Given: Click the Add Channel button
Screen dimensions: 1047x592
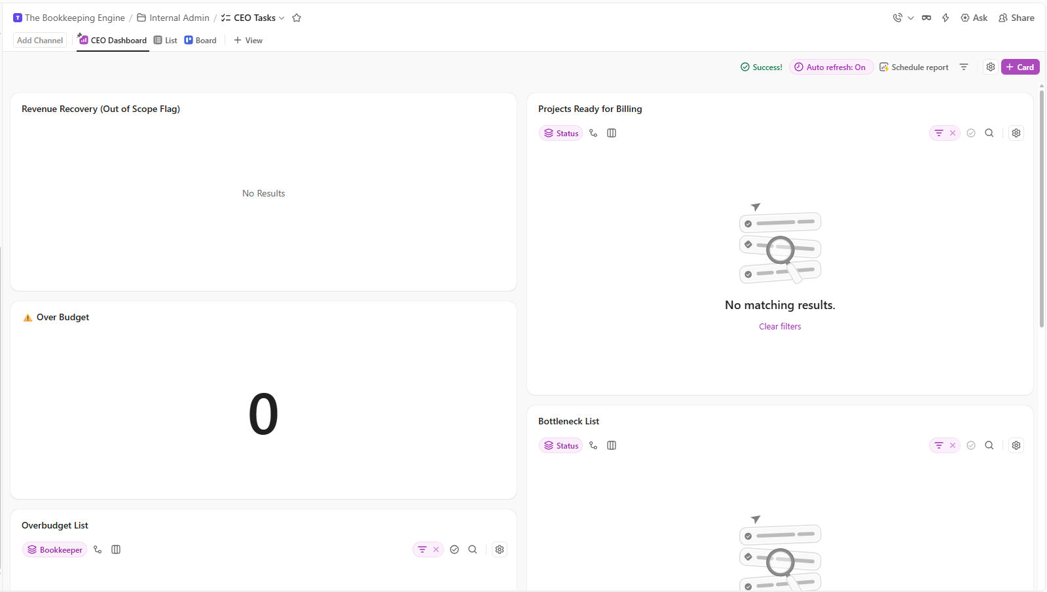Looking at the screenshot, I should (40, 40).
